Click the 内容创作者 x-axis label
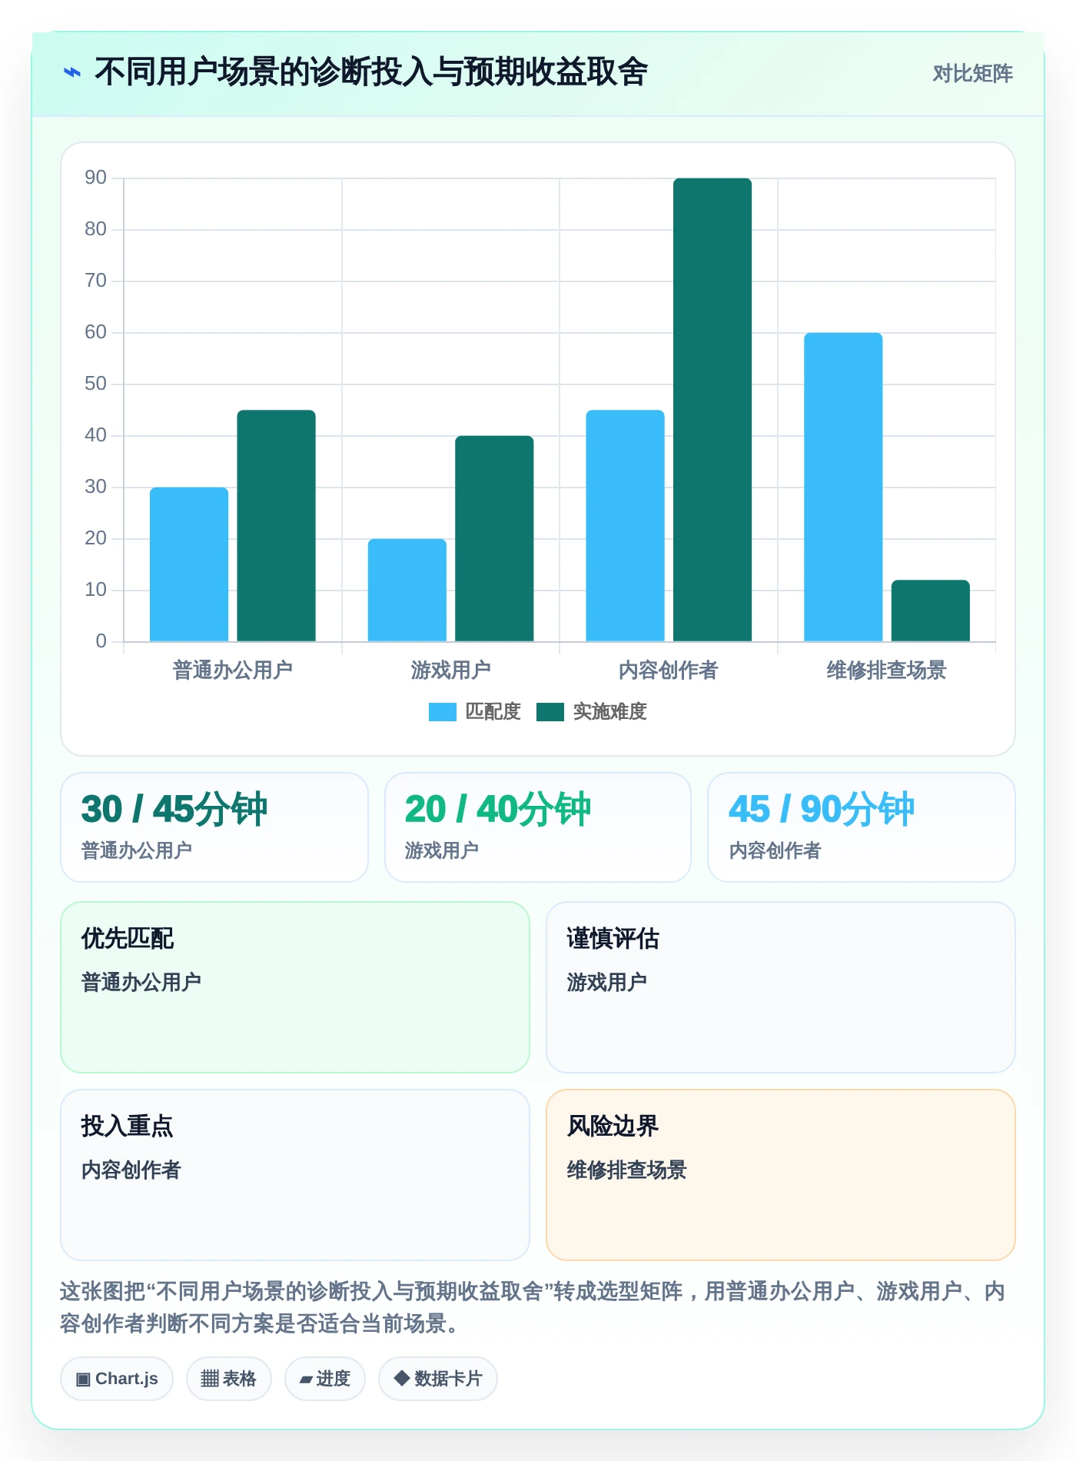The height and width of the screenshot is (1461, 1076). [669, 671]
